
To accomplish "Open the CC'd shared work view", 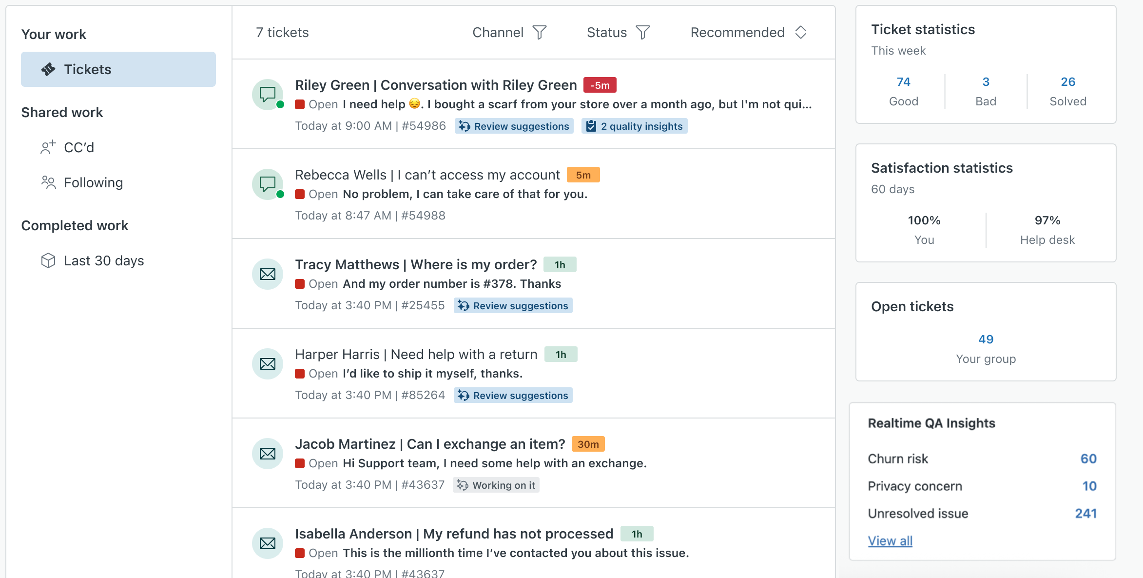I will coord(78,147).
